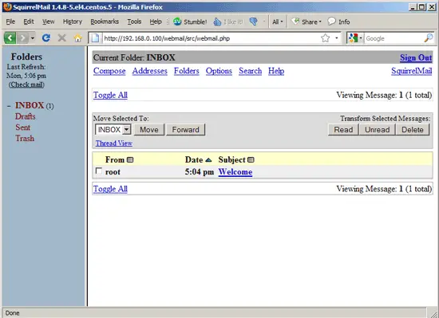The image size is (439, 318).
Task: Sort messages by the From column icon
Action: [130, 160]
